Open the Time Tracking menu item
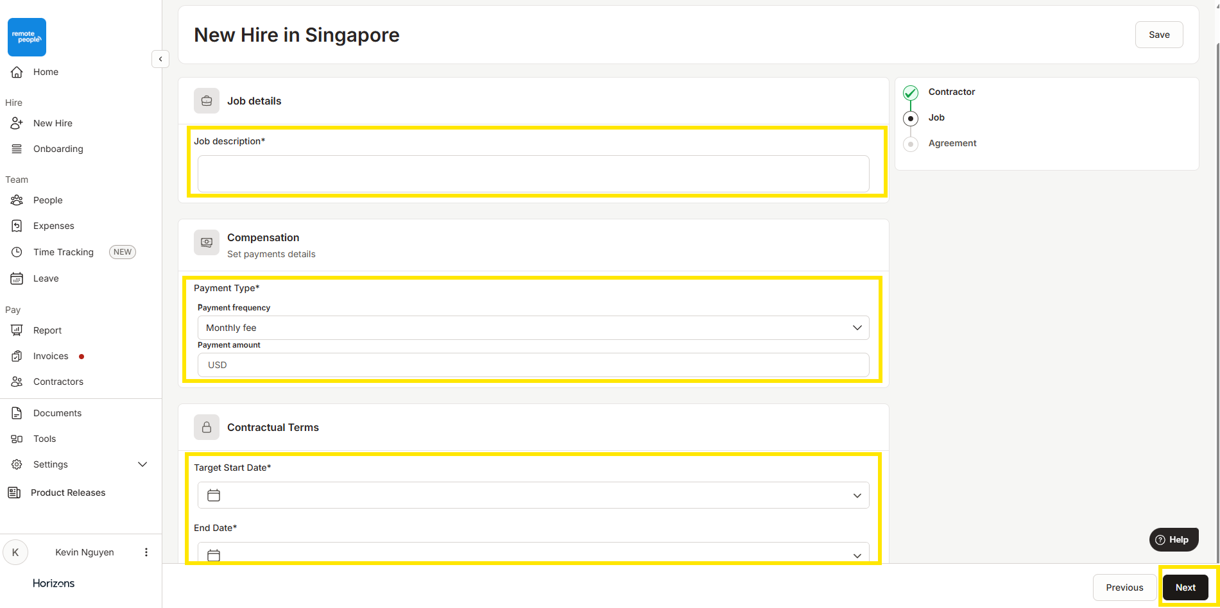1220x608 pixels. pos(64,252)
